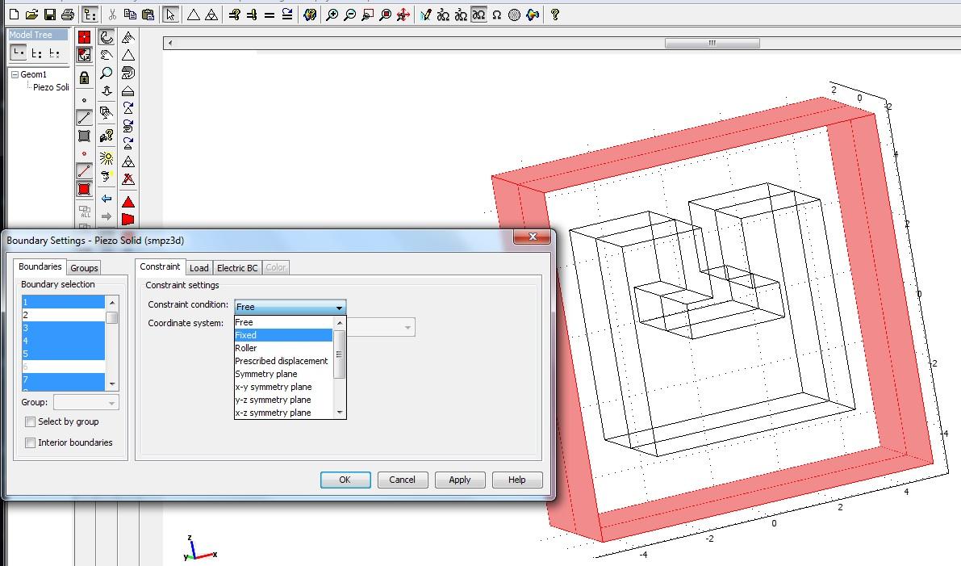Choose x-y symmetry plane option
The width and height of the screenshot is (961, 566).
point(283,387)
